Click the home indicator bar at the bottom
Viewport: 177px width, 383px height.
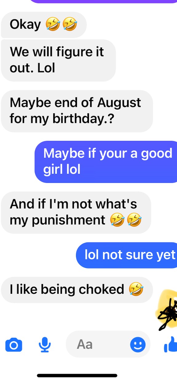pos(77,376)
